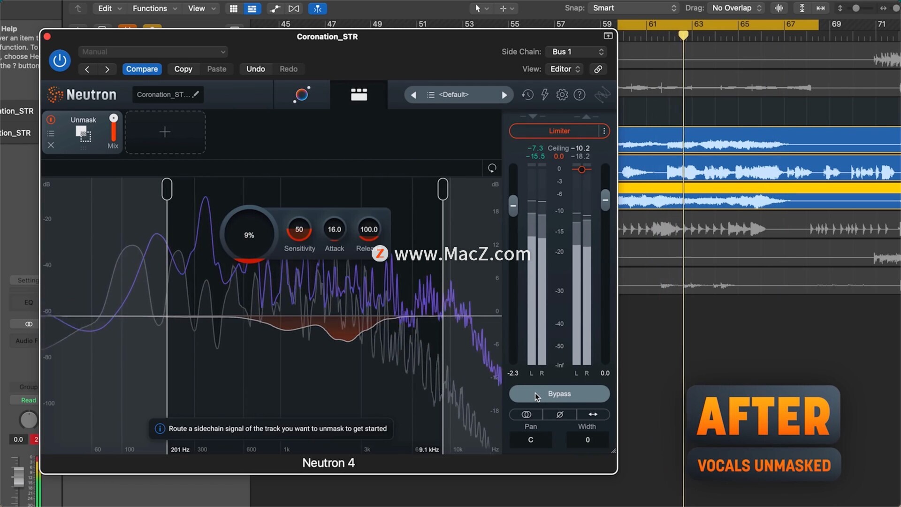
Task: Toggle the Limiter button
Action: (554, 131)
